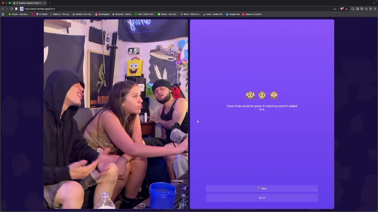Click the local webcam video feed
This screenshot has height=212, width=378.
click(x=116, y=114)
